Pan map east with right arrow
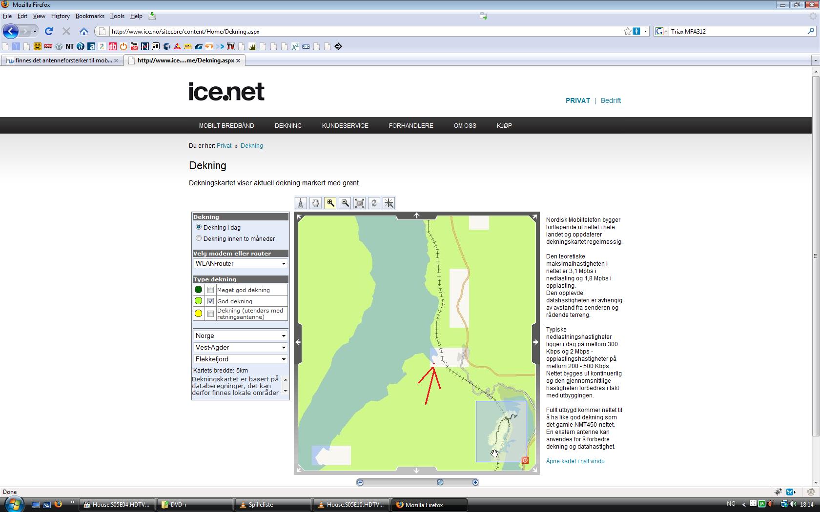The height and width of the screenshot is (512, 820). point(535,342)
